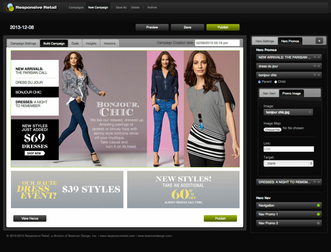Clear the bonjour chic.jpg image with x icon

310,112
